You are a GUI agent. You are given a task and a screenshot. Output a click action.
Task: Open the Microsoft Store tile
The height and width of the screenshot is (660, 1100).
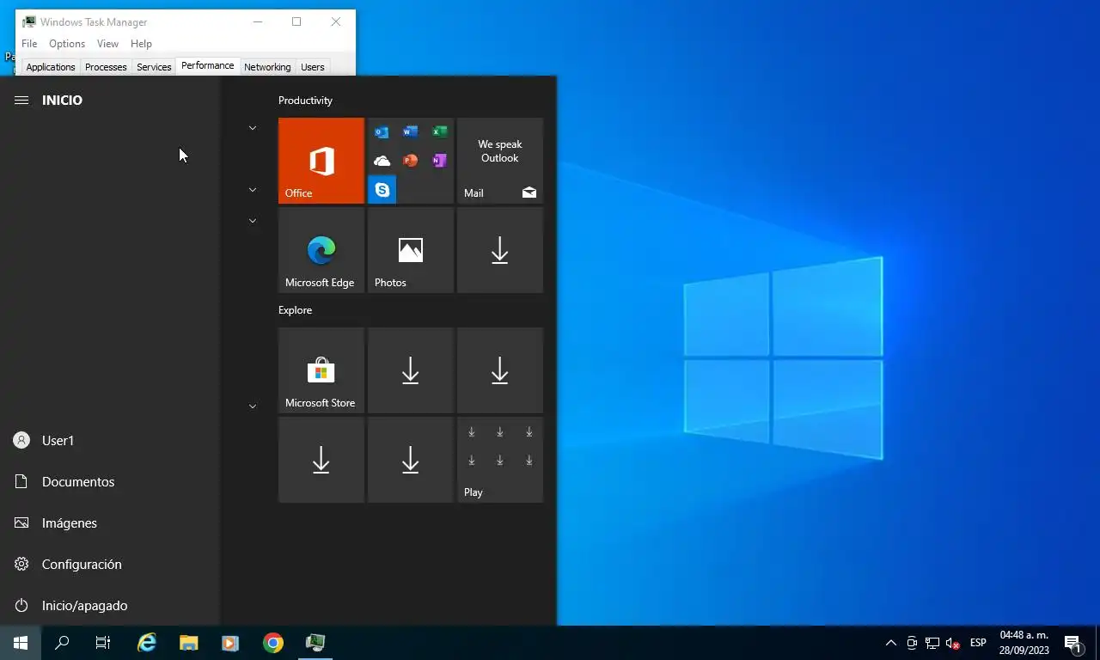tap(321, 370)
